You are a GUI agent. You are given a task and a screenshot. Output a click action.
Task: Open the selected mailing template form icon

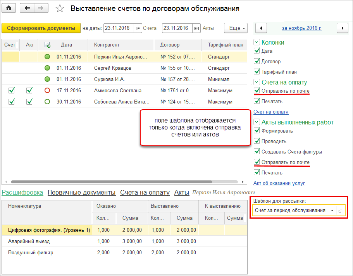340,210
